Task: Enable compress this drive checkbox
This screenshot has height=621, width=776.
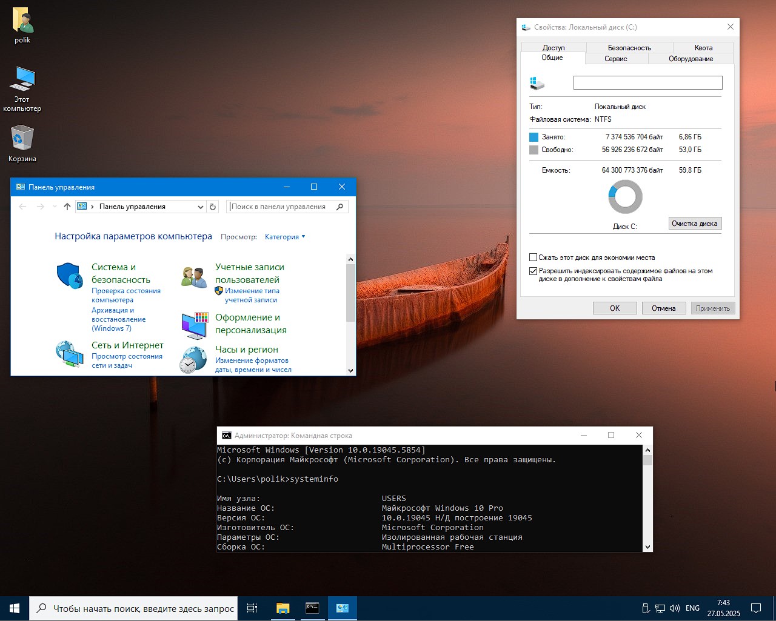Action: [533, 257]
